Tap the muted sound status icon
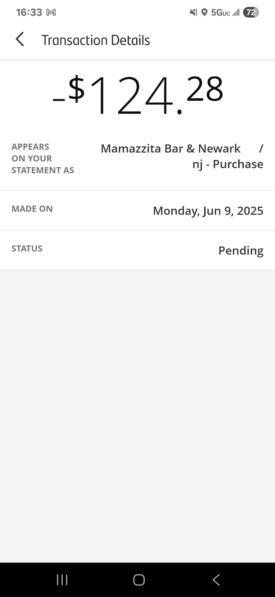 tap(193, 12)
